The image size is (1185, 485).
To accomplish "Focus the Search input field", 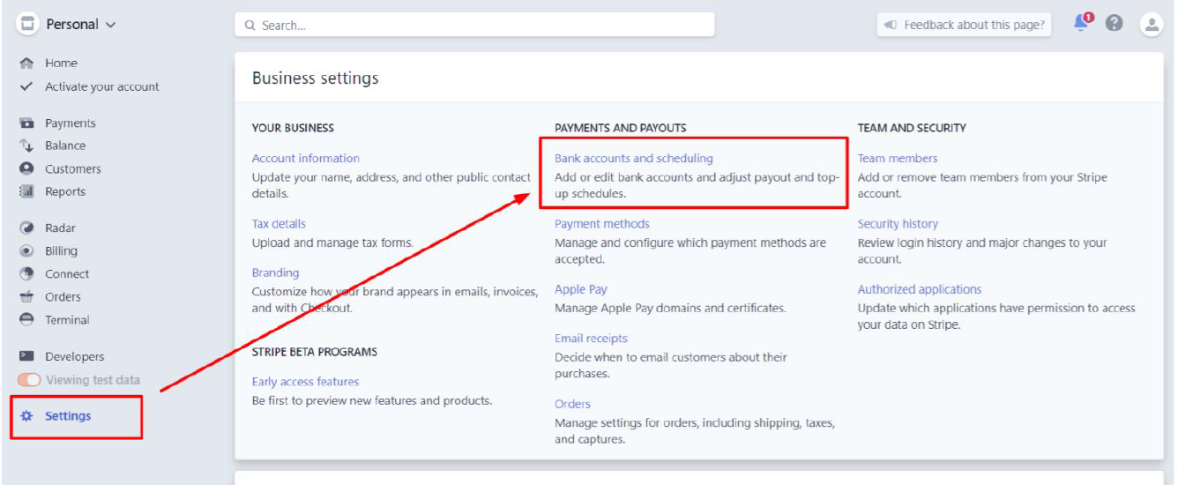I will coord(474,25).
